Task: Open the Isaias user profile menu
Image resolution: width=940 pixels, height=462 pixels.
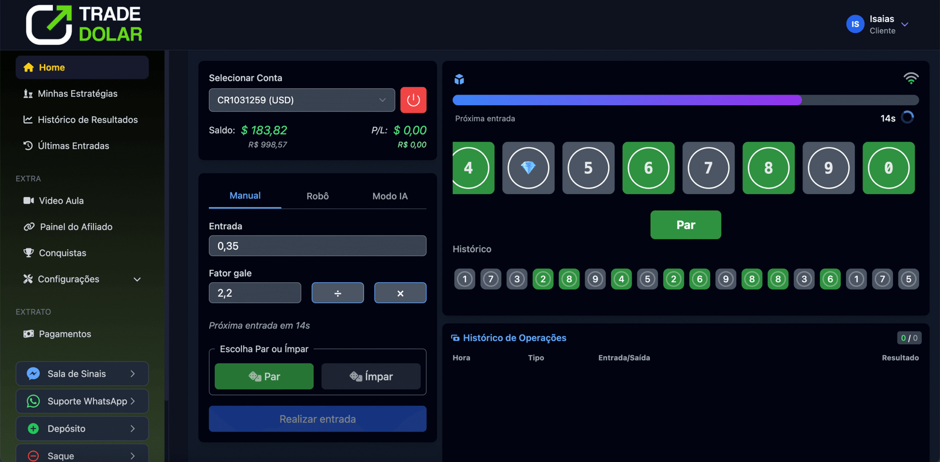Action: pos(878,25)
